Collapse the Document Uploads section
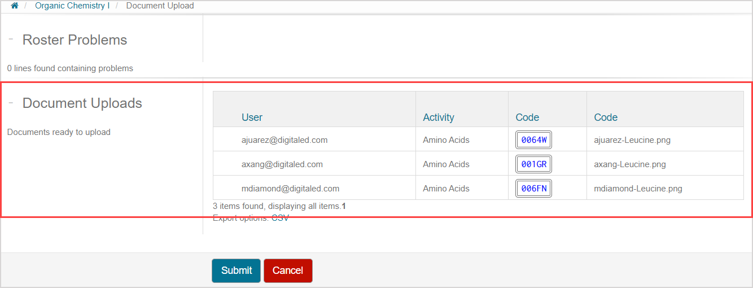Screen dimensions: 753x288 [x=11, y=103]
